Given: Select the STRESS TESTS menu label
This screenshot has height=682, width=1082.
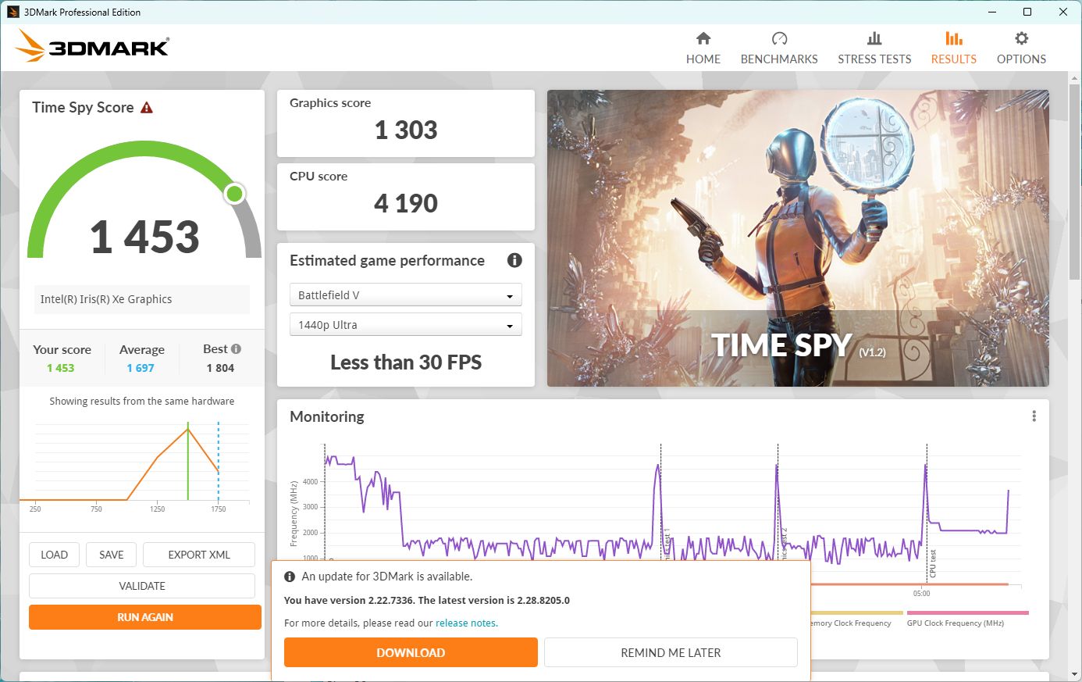Looking at the screenshot, I should (874, 59).
